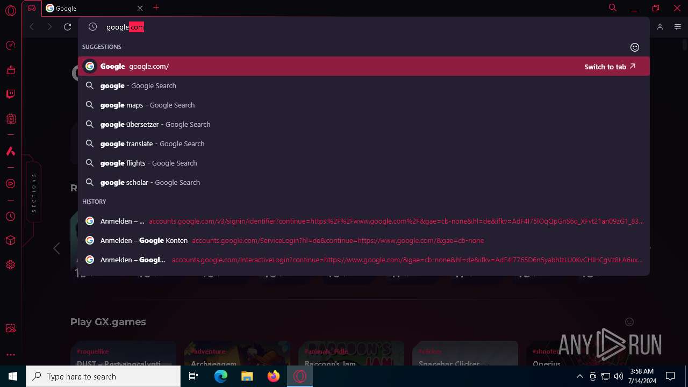Click the carousel left arrow
This screenshot has height=387, width=688.
click(x=56, y=248)
